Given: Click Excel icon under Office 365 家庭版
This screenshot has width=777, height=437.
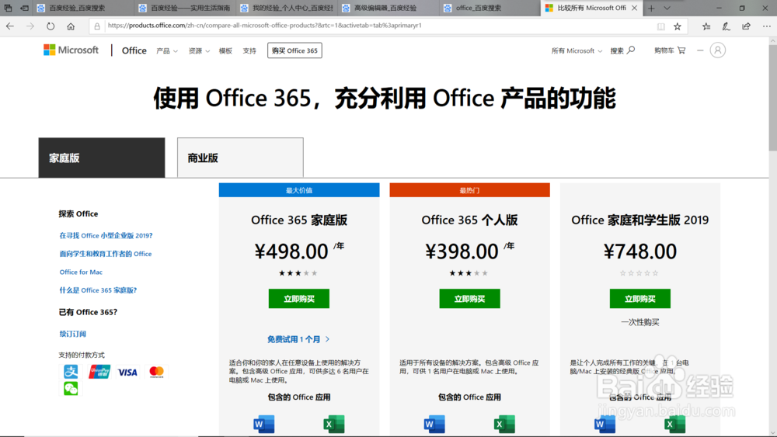Looking at the screenshot, I should tap(334, 424).
